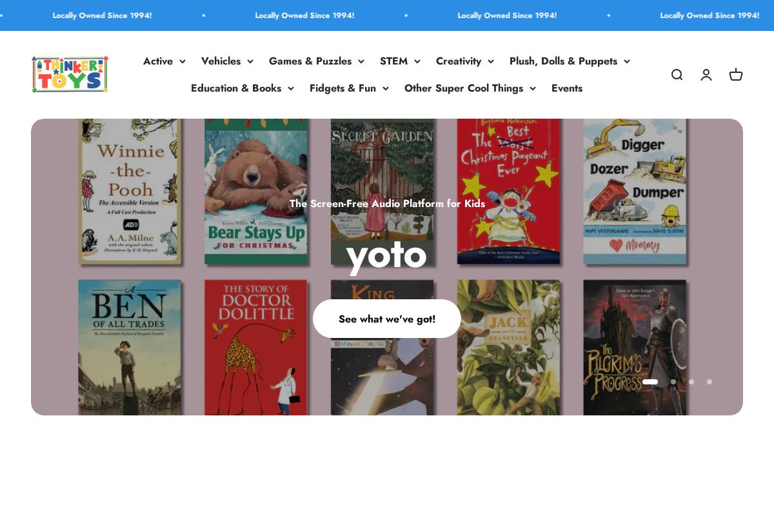Jump to the fourth carousel slide dot
The width and height of the screenshot is (774, 516).
click(x=709, y=382)
